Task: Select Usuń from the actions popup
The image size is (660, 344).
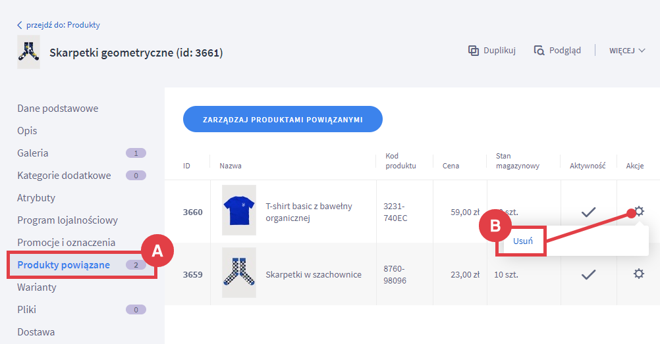Action: coord(523,241)
